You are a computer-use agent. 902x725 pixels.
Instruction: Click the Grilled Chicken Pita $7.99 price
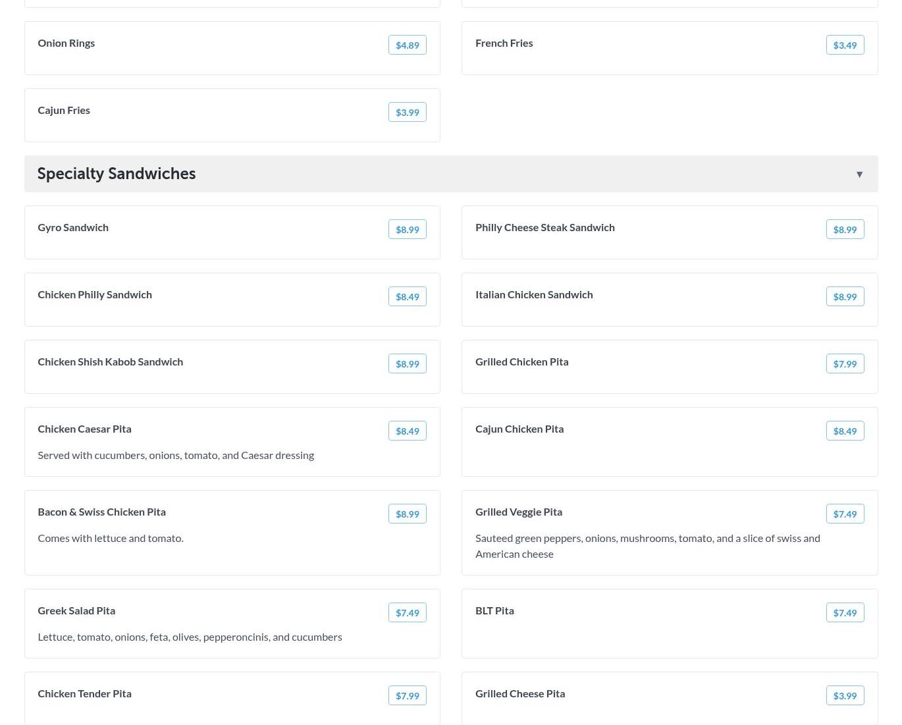(x=845, y=364)
